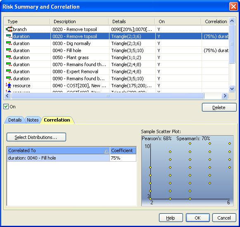Open the Notes tab
The width and height of the screenshot is (240, 227).
pos(33,120)
